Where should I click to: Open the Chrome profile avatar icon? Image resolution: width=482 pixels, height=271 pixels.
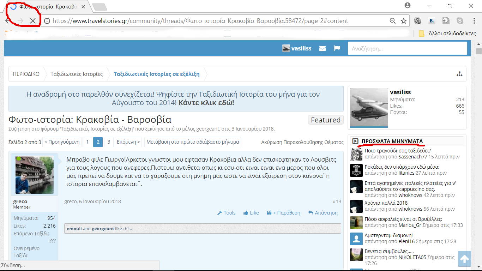408,6
